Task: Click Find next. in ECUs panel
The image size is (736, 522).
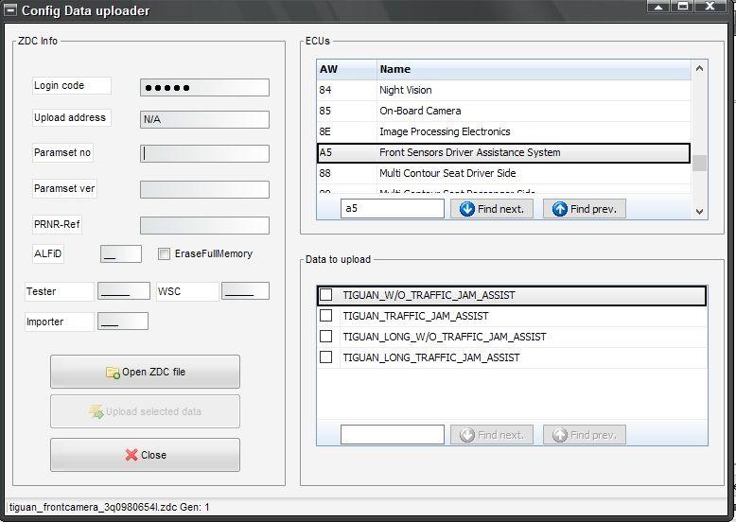Action: (x=491, y=209)
